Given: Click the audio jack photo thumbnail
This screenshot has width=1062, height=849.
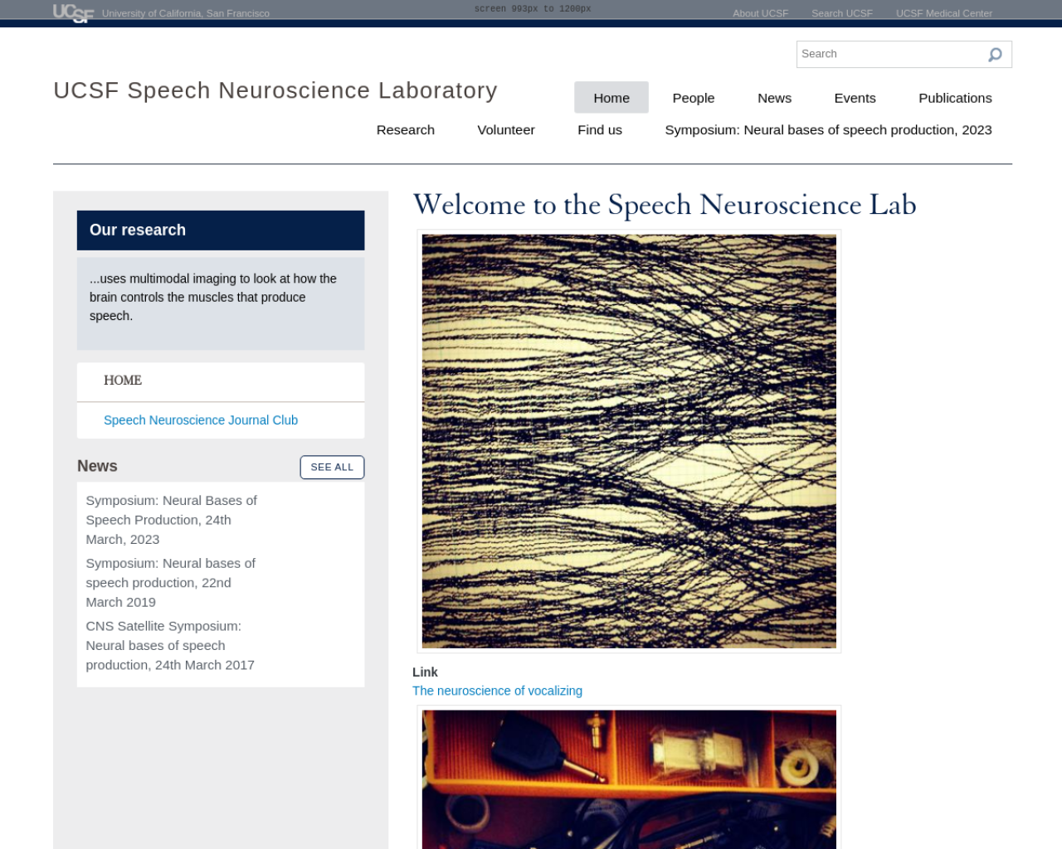Looking at the screenshot, I should (x=629, y=779).
